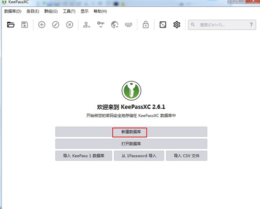
Task: Click the KeePassXC green key logo
Action: click(x=132, y=90)
